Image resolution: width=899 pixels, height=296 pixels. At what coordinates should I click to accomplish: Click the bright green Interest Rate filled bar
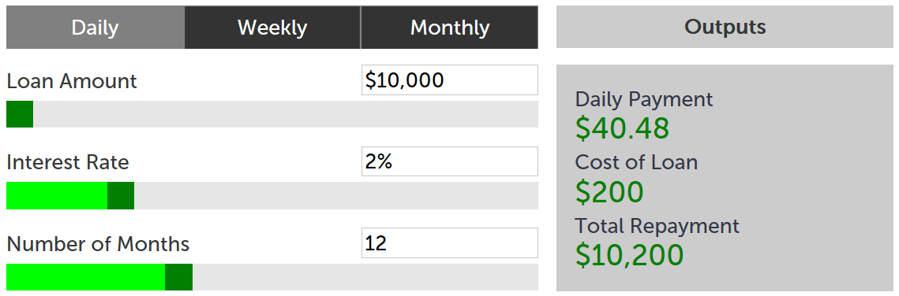[x=57, y=195]
